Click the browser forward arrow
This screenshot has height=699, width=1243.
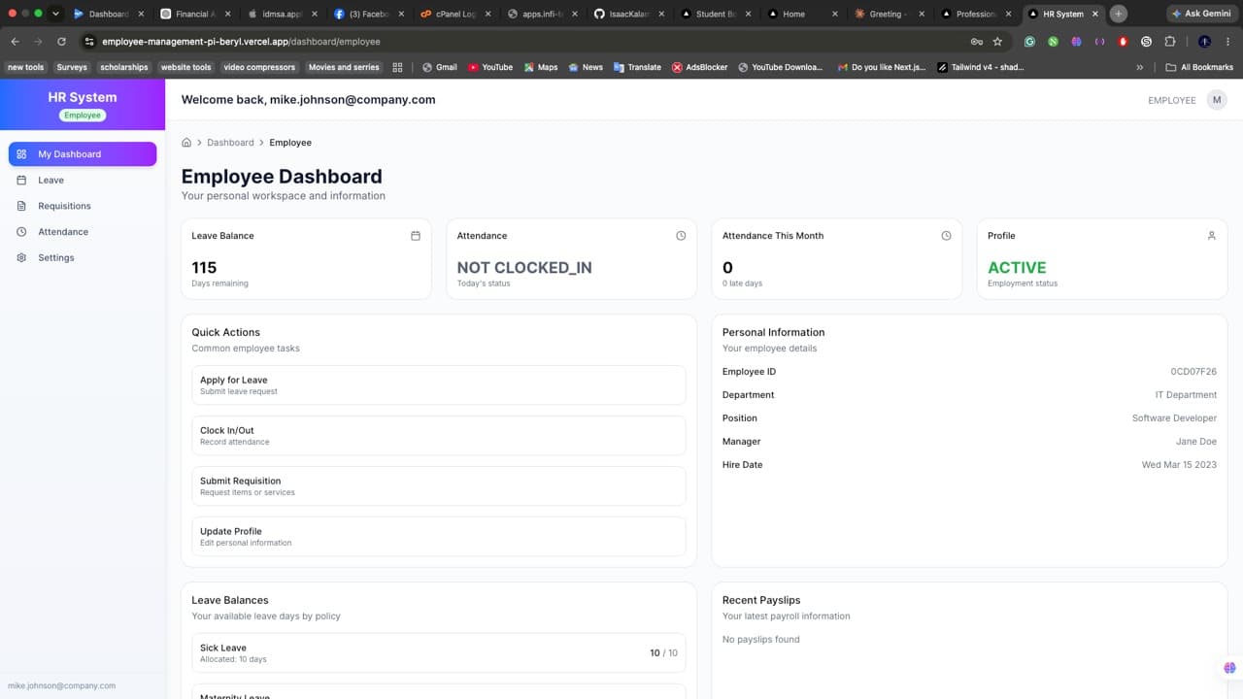pos(38,42)
